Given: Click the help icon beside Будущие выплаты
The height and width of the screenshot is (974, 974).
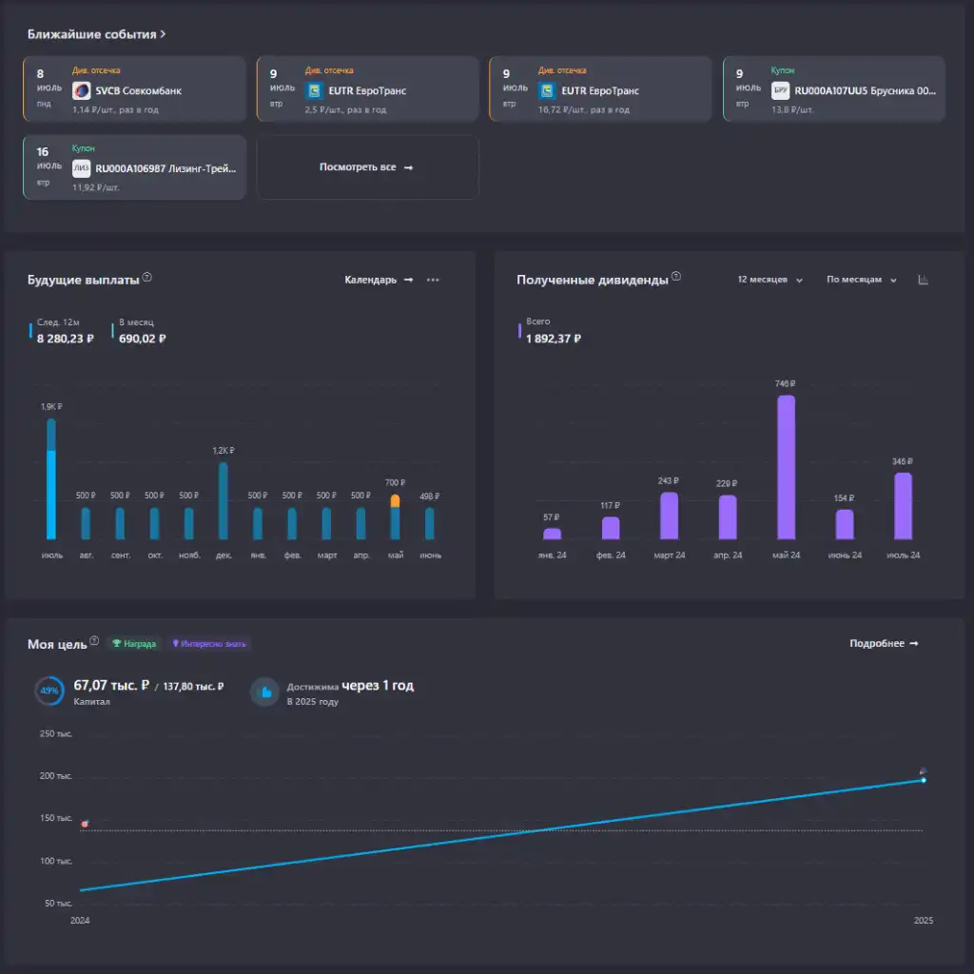Looking at the screenshot, I should click(x=146, y=279).
